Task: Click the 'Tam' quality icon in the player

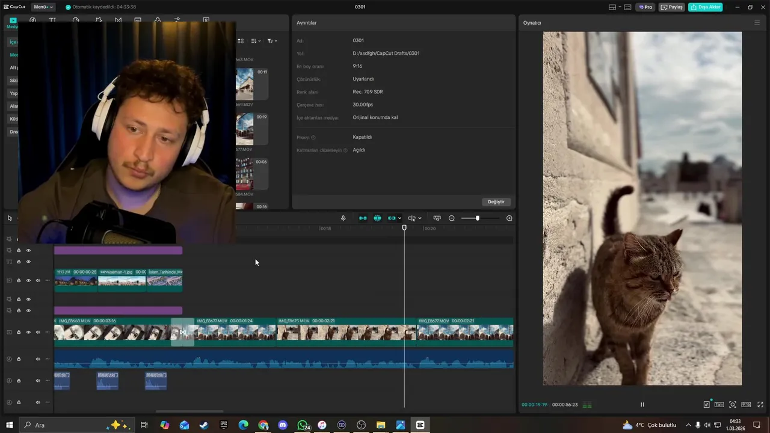Action: pyautogui.click(x=719, y=405)
